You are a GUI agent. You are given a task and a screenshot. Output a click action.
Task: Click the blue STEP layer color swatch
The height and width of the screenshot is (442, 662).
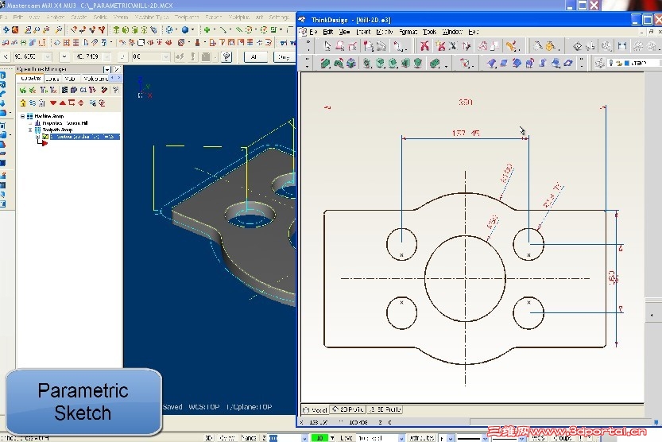(627, 64)
